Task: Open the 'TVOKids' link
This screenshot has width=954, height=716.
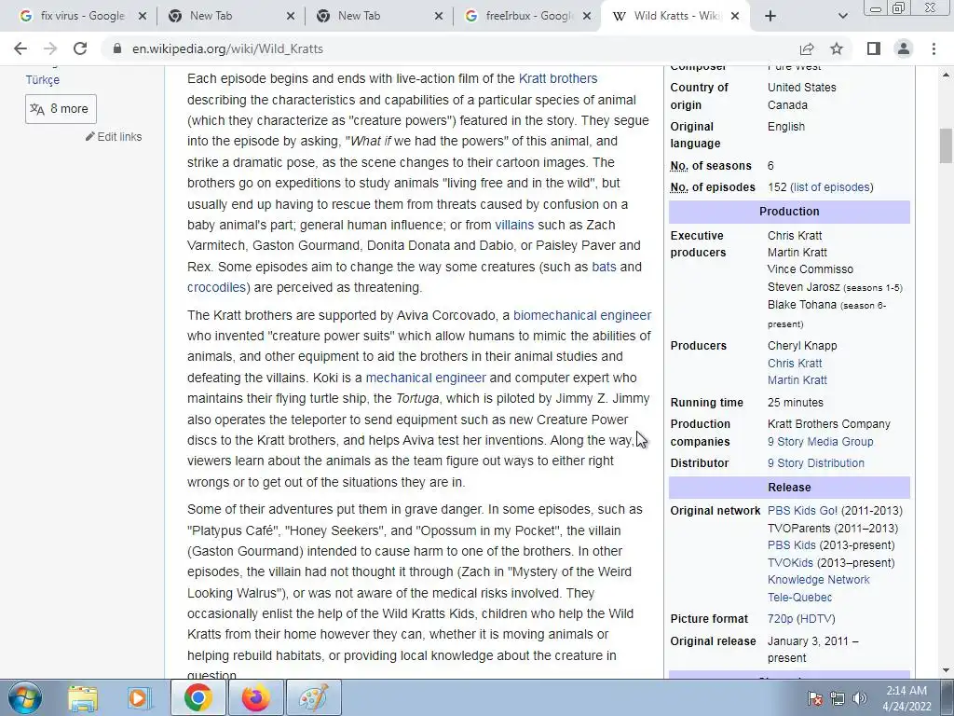Action: [790, 563]
